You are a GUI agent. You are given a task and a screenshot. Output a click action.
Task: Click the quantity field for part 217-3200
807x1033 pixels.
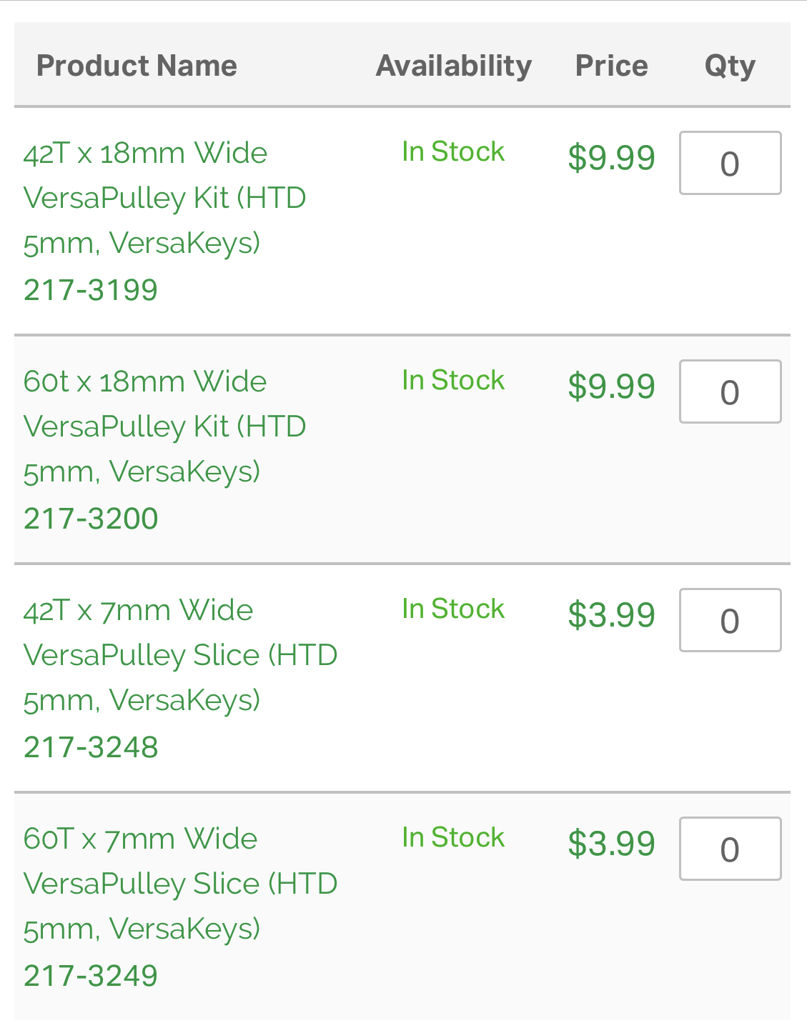[x=730, y=392]
